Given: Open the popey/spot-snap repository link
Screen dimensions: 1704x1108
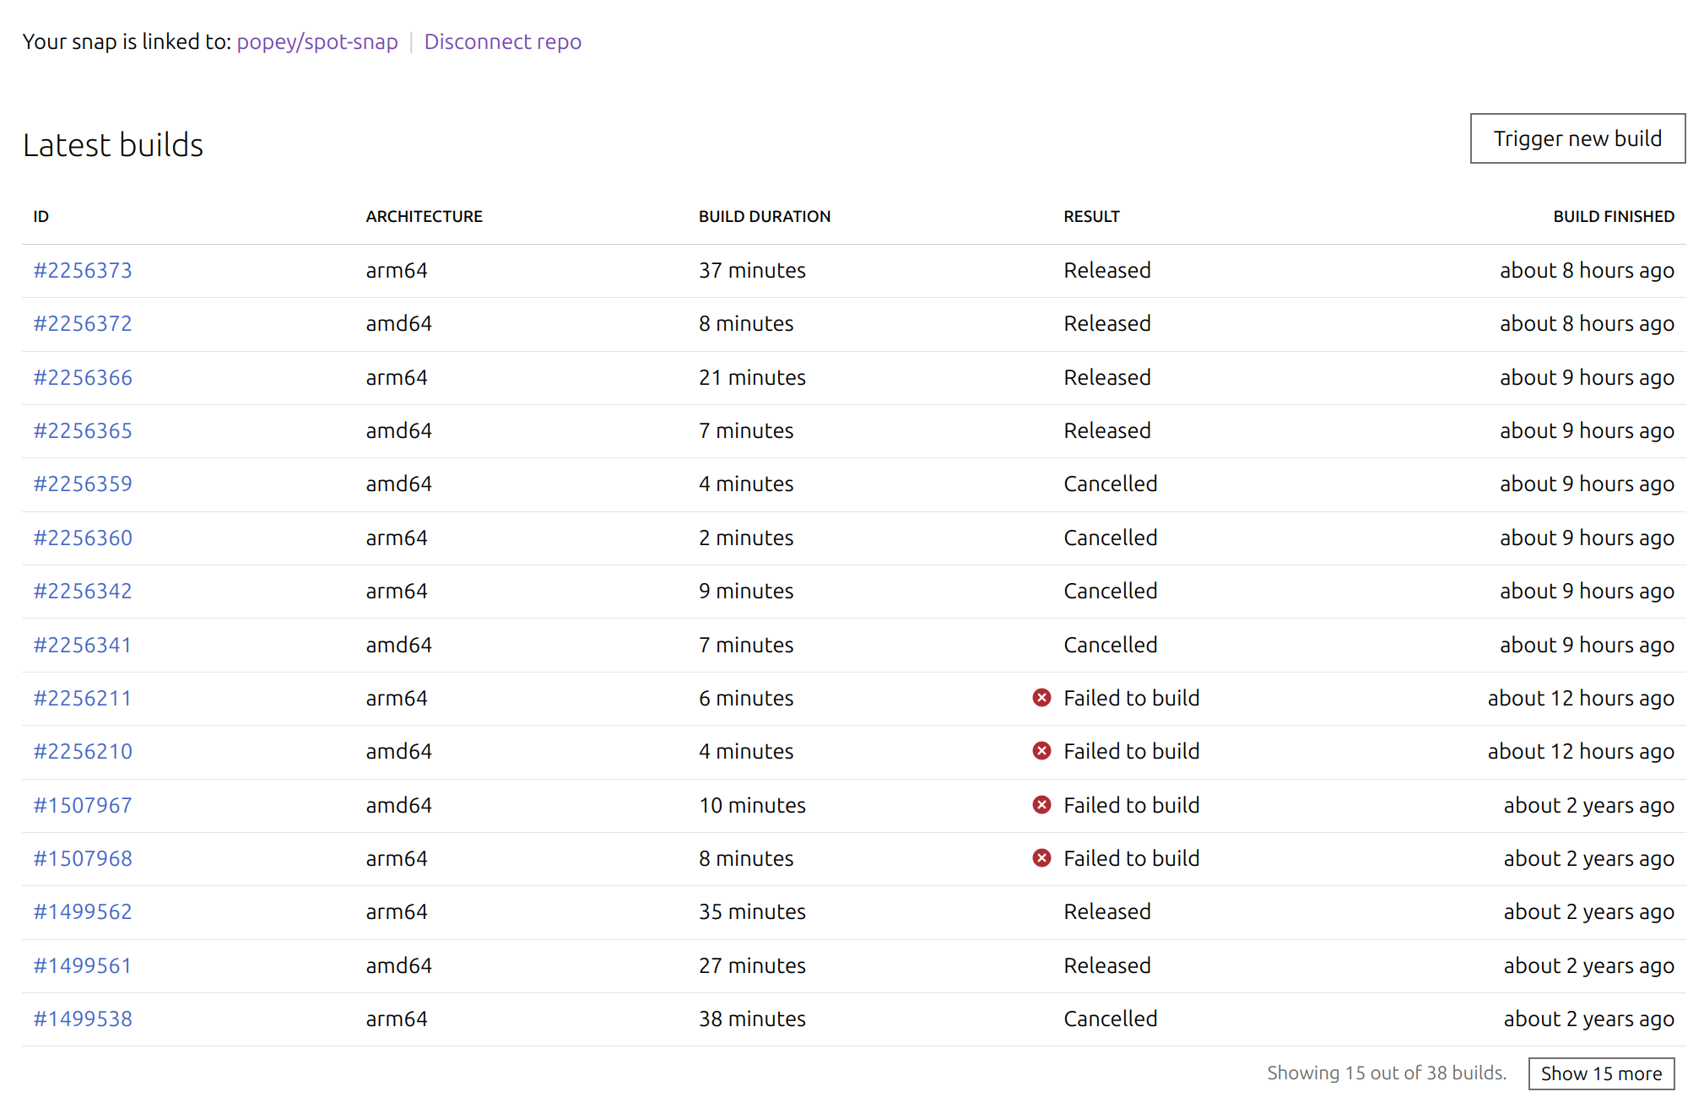Looking at the screenshot, I should 317,41.
